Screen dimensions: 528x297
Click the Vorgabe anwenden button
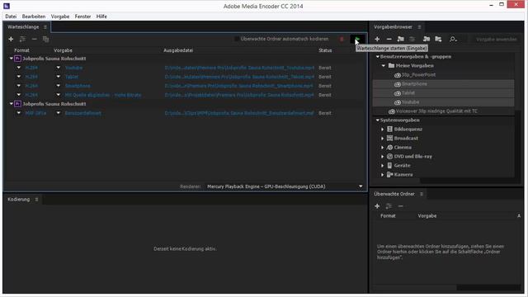(x=497, y=40)
